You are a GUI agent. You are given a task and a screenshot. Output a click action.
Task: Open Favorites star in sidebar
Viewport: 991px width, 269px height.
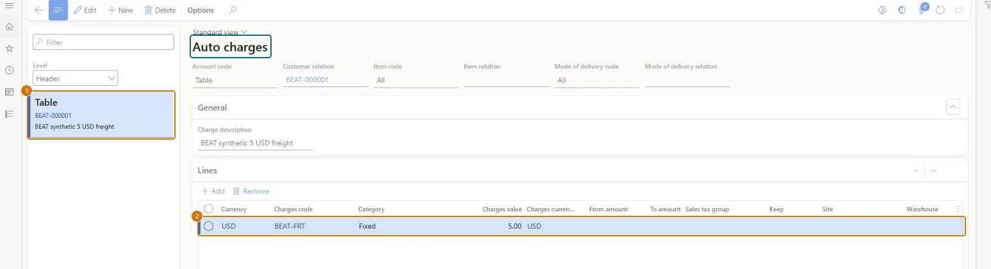9,49
